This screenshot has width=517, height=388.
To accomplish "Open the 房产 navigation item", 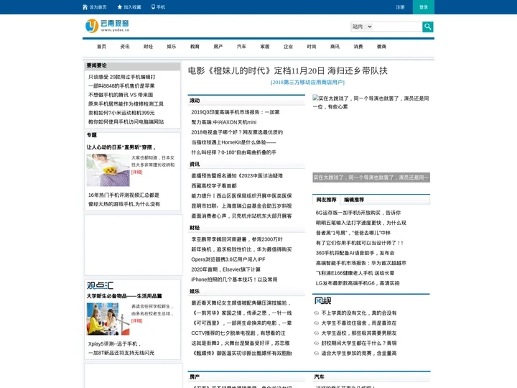I will (x=218, y=47).
